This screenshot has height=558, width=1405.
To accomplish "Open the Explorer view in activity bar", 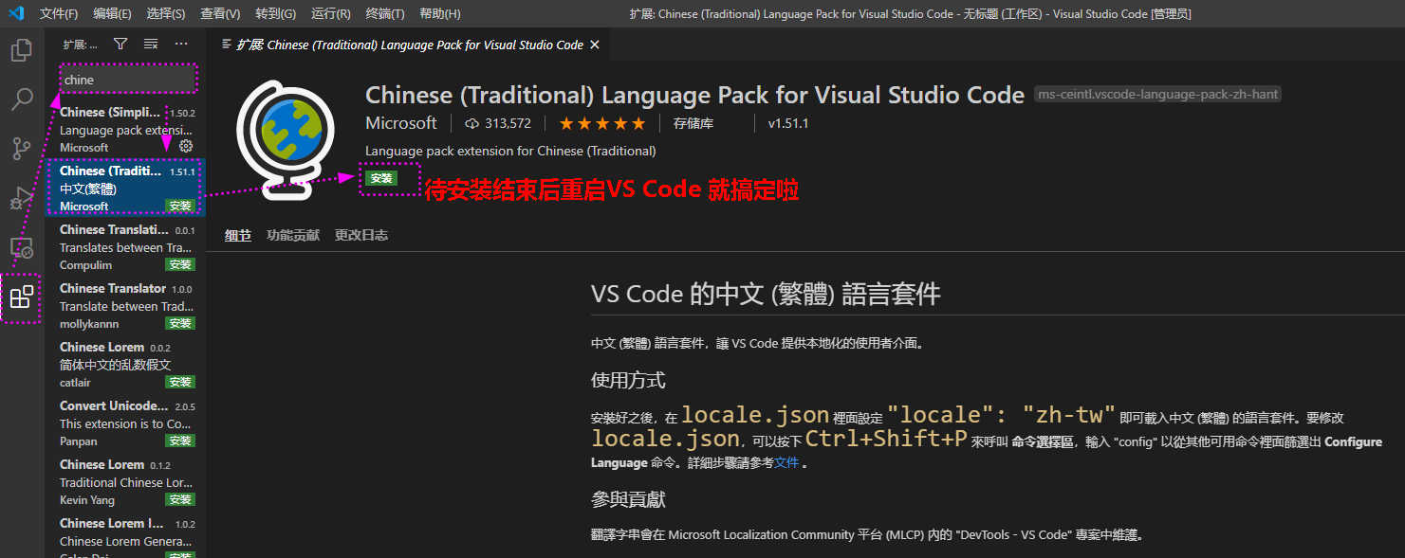I will point(21,50).
